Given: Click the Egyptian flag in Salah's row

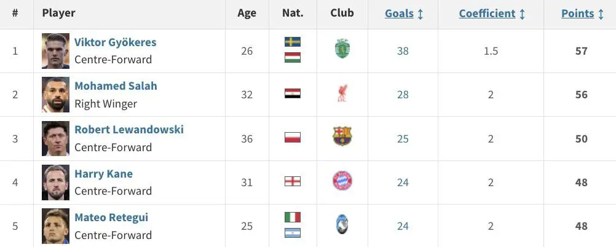Looking at the screenshot, I should [x=293, y=93].
